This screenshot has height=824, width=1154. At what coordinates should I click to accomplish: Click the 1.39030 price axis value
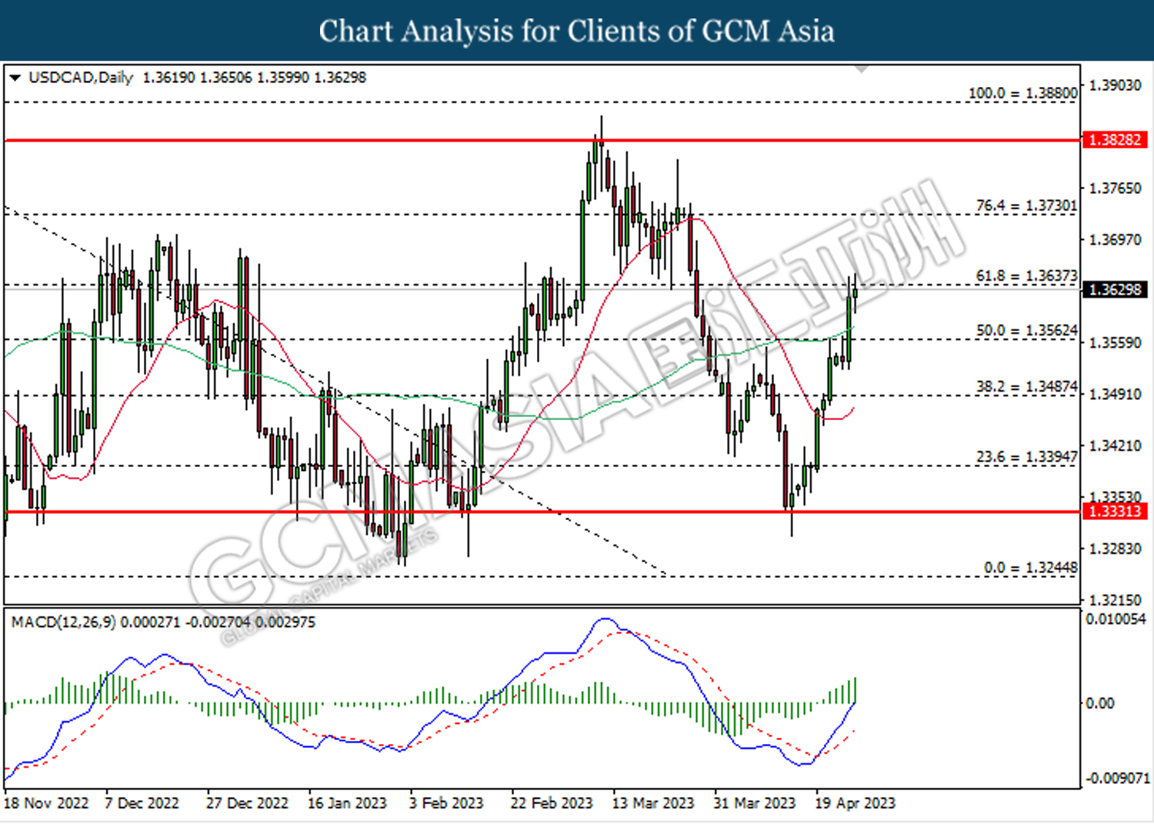[1116, 85]
